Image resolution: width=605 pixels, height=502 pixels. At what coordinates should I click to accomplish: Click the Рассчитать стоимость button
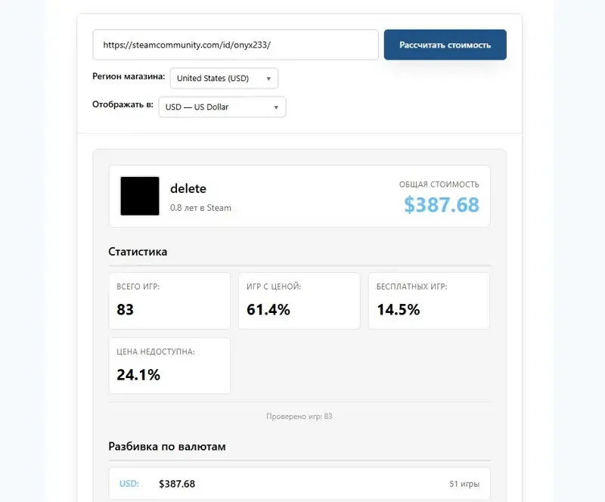pyautogui.click(x=445, y=45)
